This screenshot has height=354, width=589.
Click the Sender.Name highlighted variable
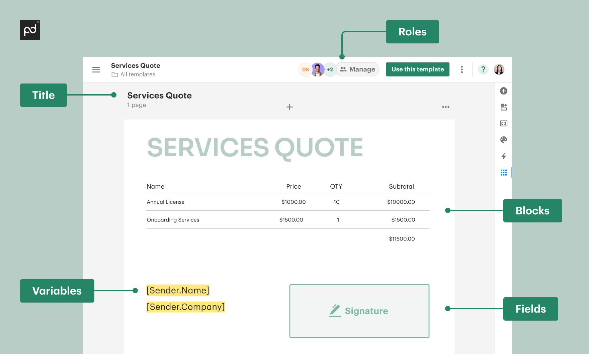pos(178,290)
